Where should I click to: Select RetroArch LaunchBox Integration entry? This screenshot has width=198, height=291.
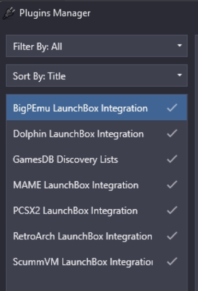[96, 236]
